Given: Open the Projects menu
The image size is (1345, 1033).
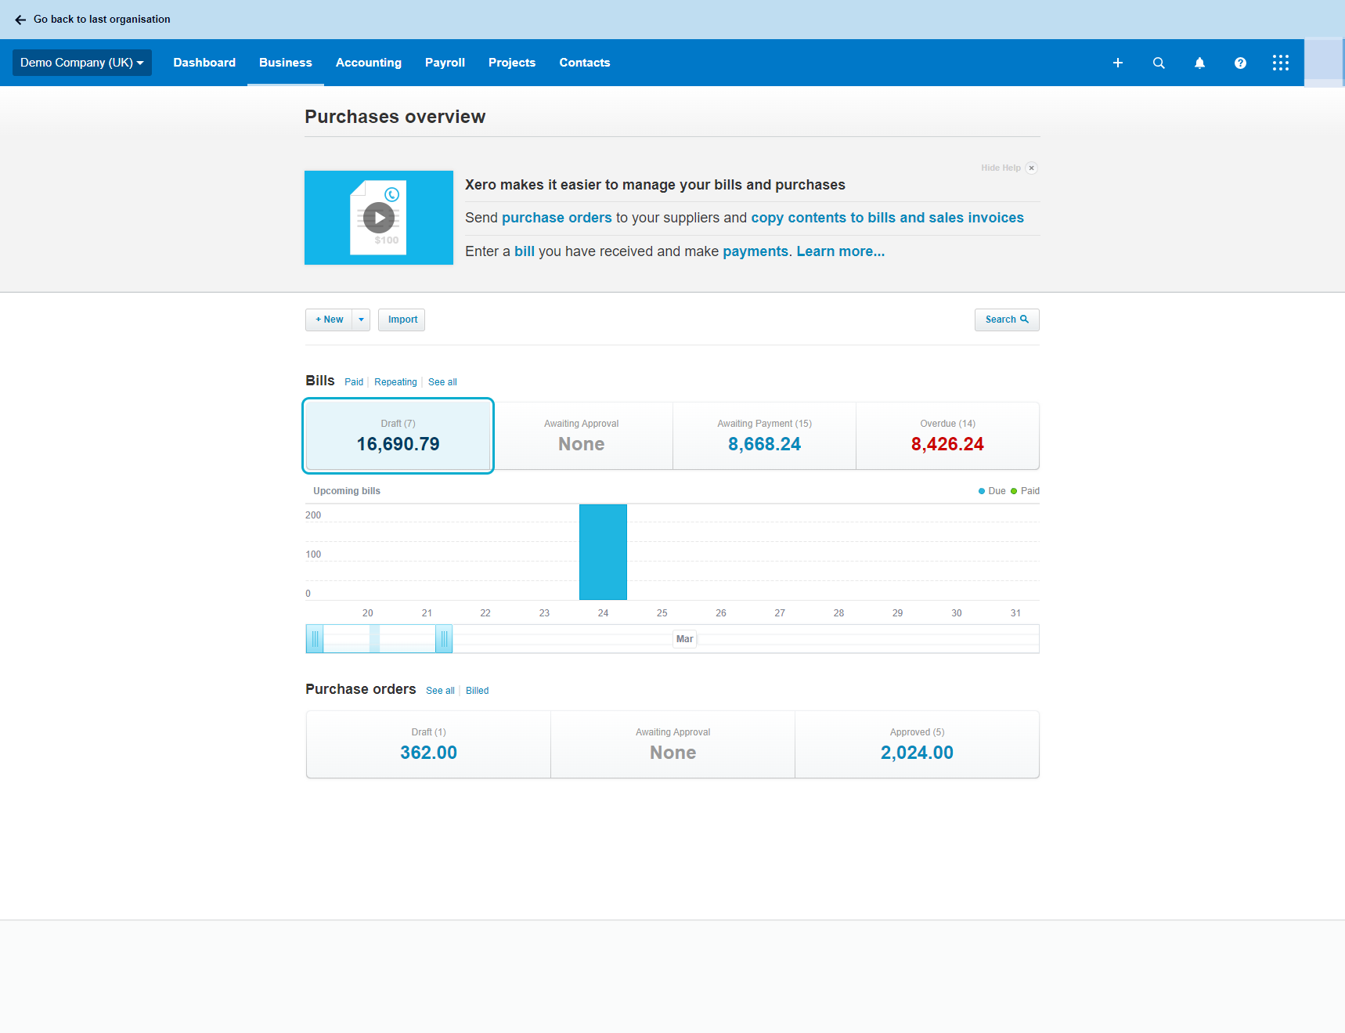Looking at the screenshot, I should [512, 63].
